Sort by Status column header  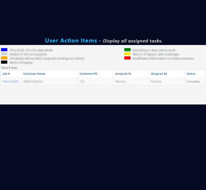pyautogui.click(x=191, y=74)
